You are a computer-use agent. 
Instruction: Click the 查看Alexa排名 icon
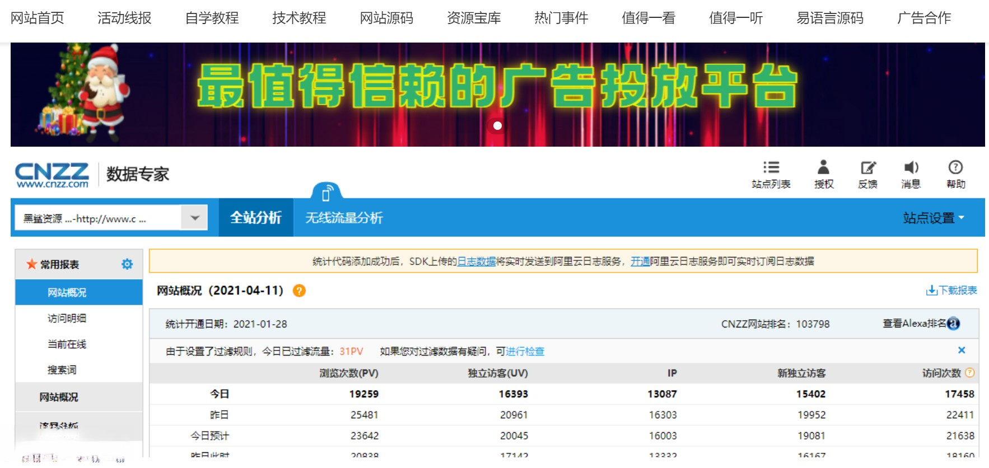(x=953, y=324)
